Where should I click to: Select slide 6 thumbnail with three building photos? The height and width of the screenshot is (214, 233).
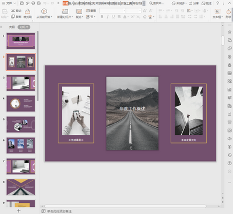(x=21, y=145)
